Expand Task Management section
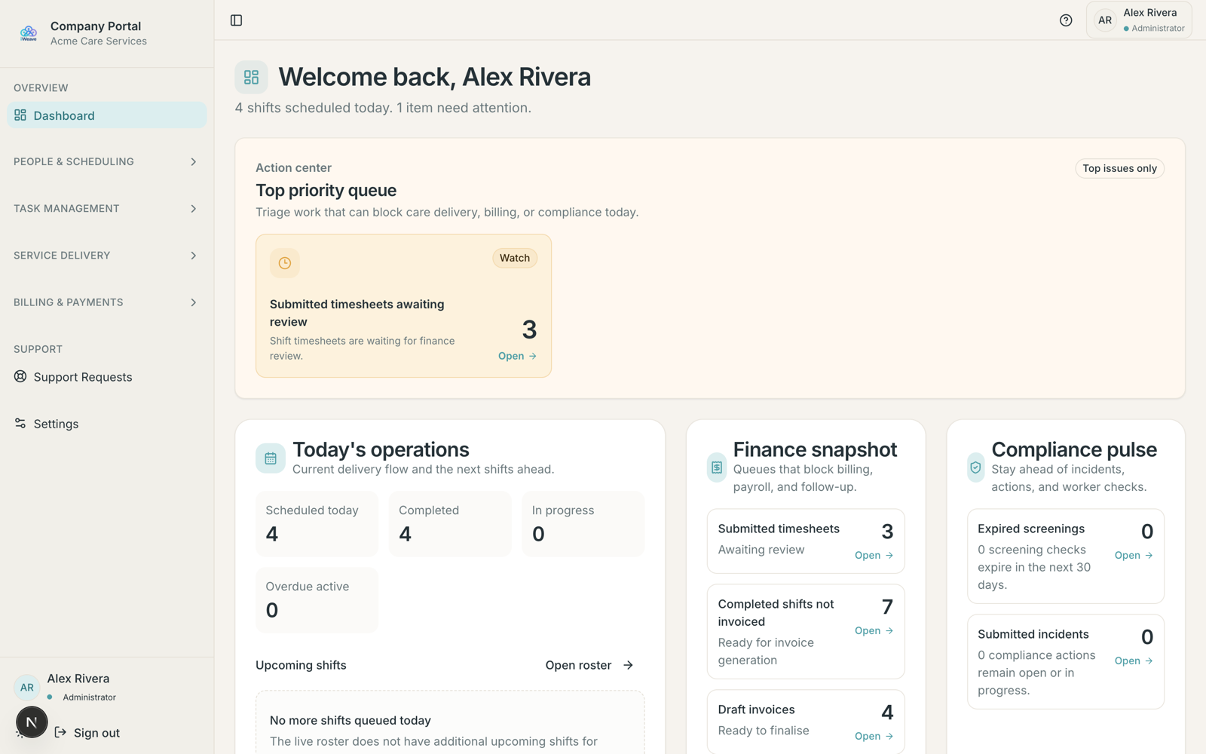 point(106,208)
